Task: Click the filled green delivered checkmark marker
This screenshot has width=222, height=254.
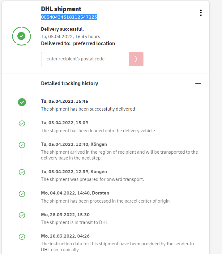Action: [22, 102]
